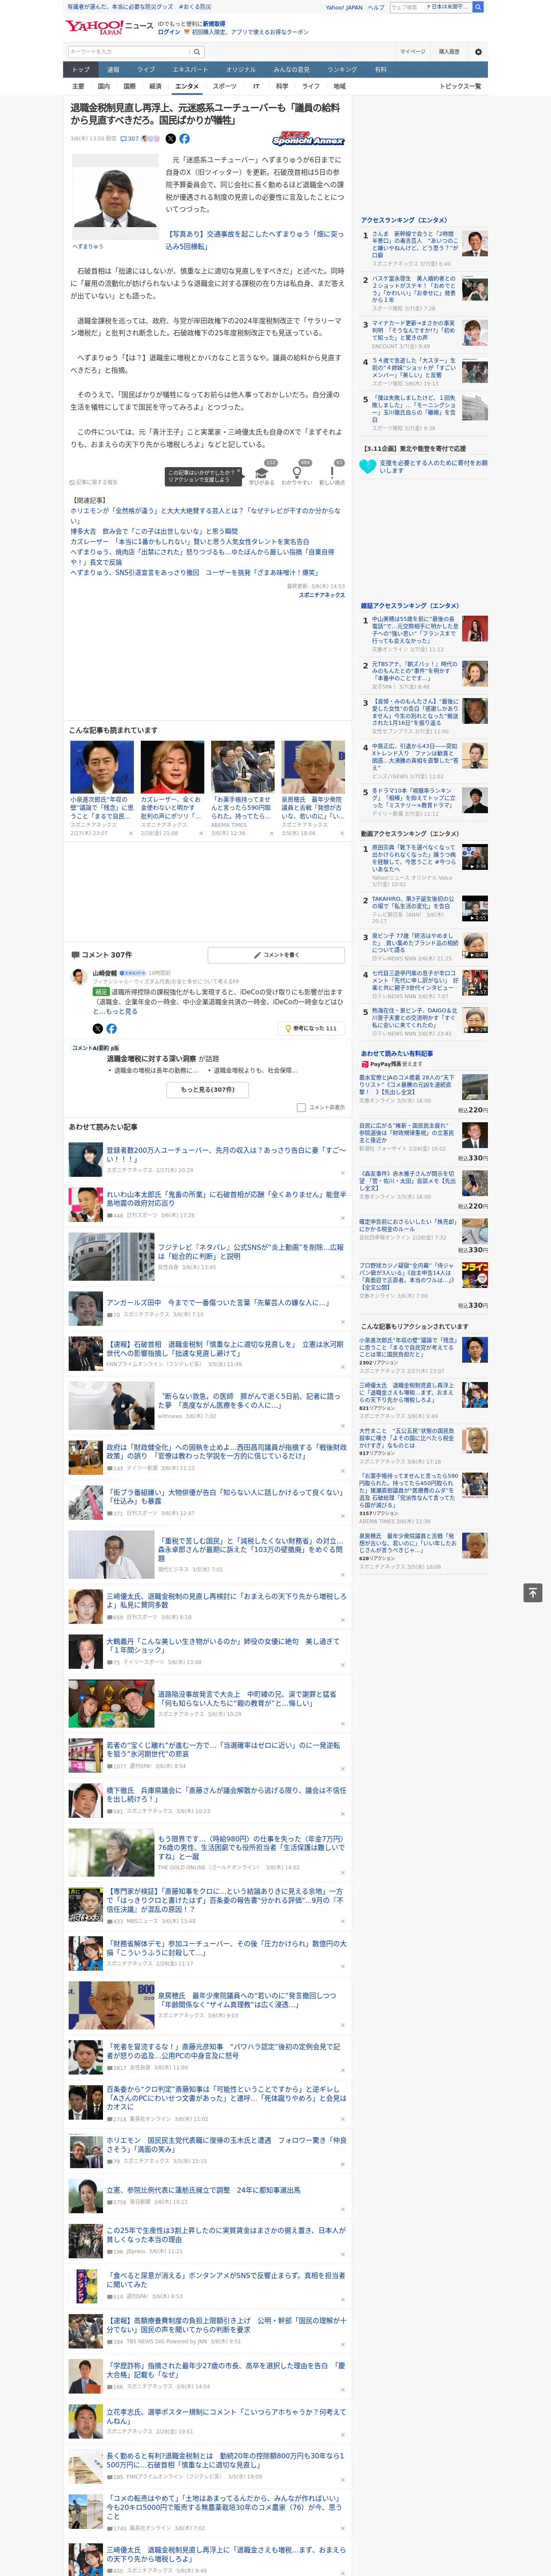Open article 世帯年収200万人ユーチューバー
Viewport: 551px width, 2576px height.
226,1154
